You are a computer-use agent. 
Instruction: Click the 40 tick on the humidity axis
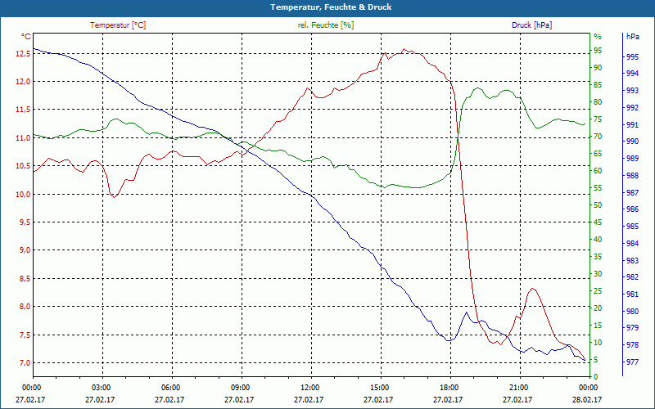tap(598, 240)
